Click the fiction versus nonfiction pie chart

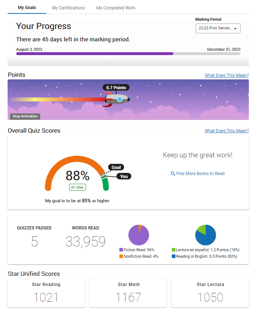point(139,235)
